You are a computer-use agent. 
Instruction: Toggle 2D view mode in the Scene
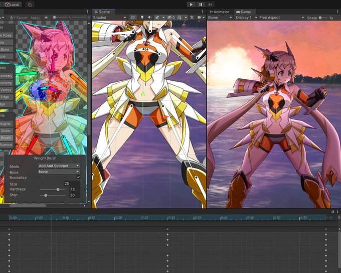pos(133,18)
